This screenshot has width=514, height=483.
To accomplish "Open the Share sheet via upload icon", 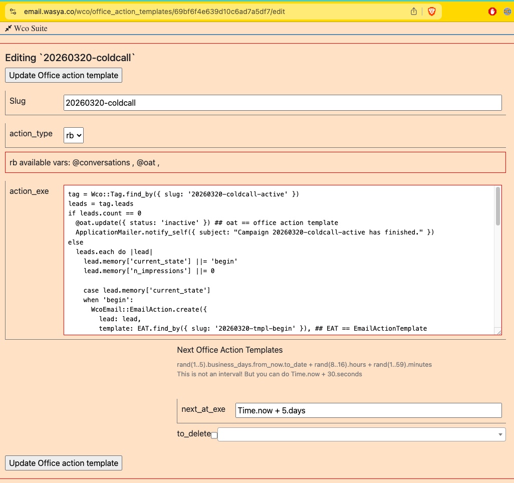I will click(413, 11).
